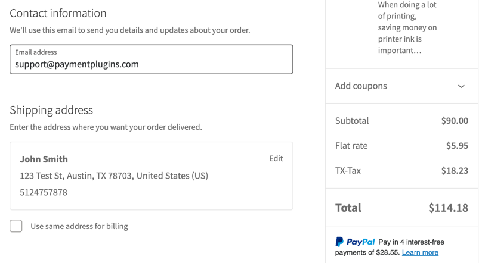Edit the John Smith shipping address
482x263 pixels.
pos(276,158)
